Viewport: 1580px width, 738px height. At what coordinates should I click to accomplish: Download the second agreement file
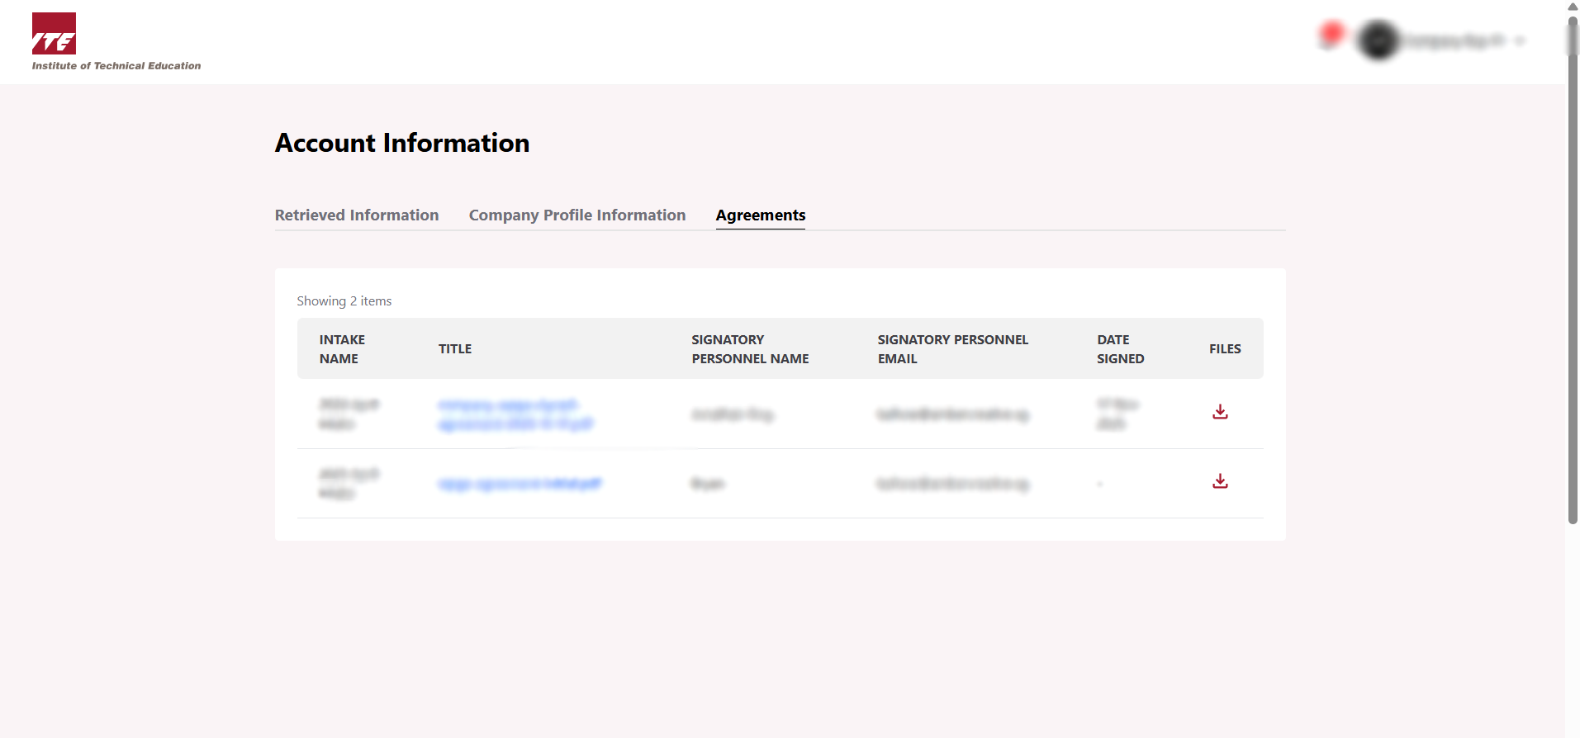pyautogui.click(x=1220, y=481)
